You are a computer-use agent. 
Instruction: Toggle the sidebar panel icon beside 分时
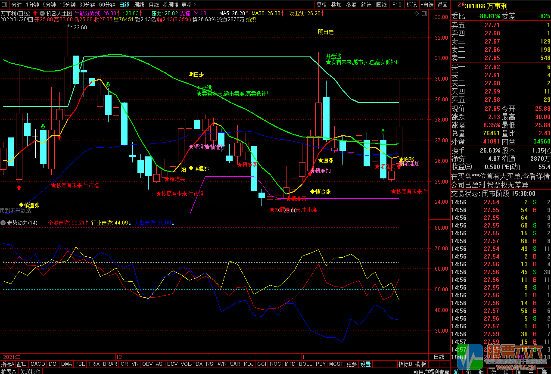[5, 5]
